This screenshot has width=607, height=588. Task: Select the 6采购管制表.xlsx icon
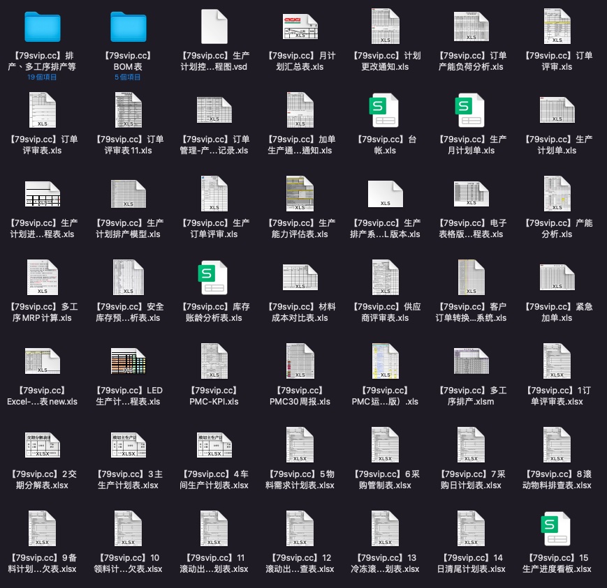[x=385, y=445]
